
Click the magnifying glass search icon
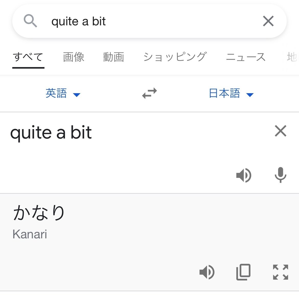click(x=30, y=21)
